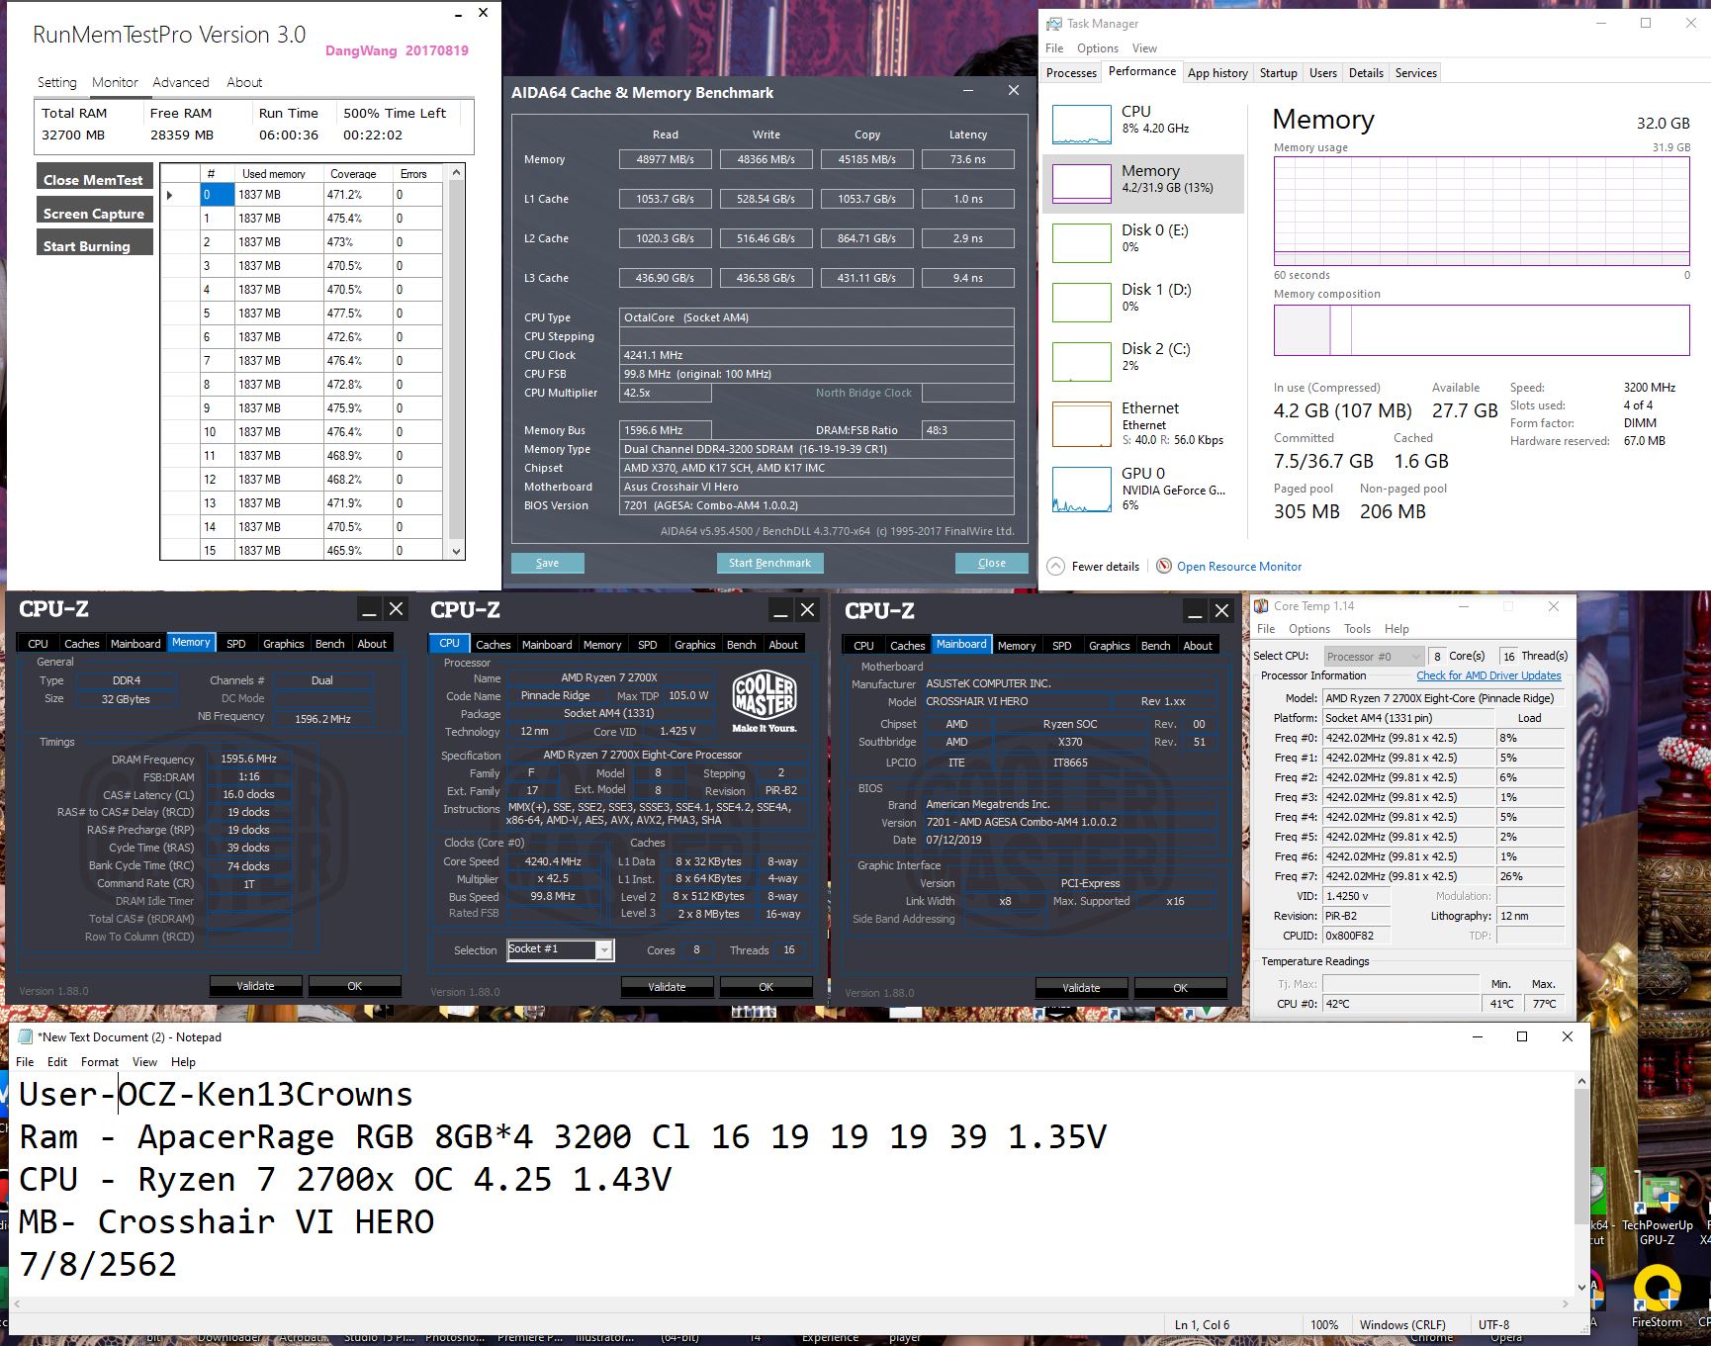
Task: Click the Memory usage graph in Task Manager
Action: [1482, 212]
